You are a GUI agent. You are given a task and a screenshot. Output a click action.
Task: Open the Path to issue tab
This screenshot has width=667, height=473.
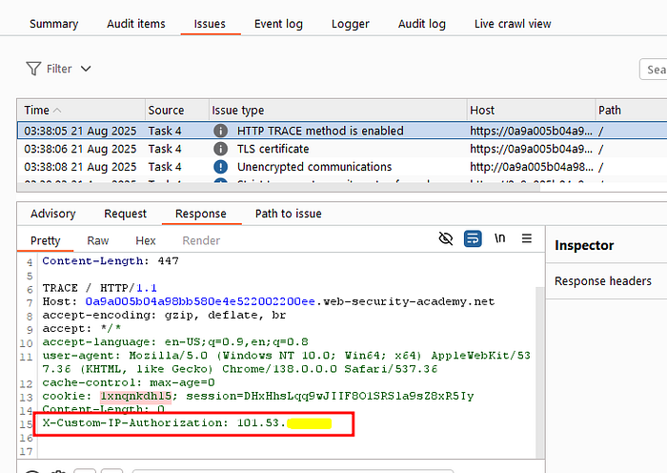pos(289,214)
